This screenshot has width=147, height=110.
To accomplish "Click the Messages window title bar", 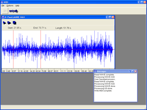I will click(x=115, y=71).
